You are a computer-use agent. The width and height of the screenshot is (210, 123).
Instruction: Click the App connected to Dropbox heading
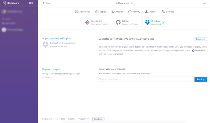(x=57, y=39)
